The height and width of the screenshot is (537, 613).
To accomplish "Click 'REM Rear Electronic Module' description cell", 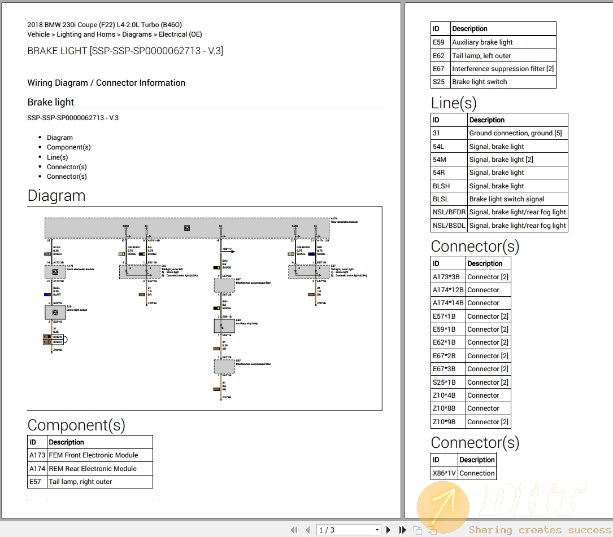I will [99, 468].
